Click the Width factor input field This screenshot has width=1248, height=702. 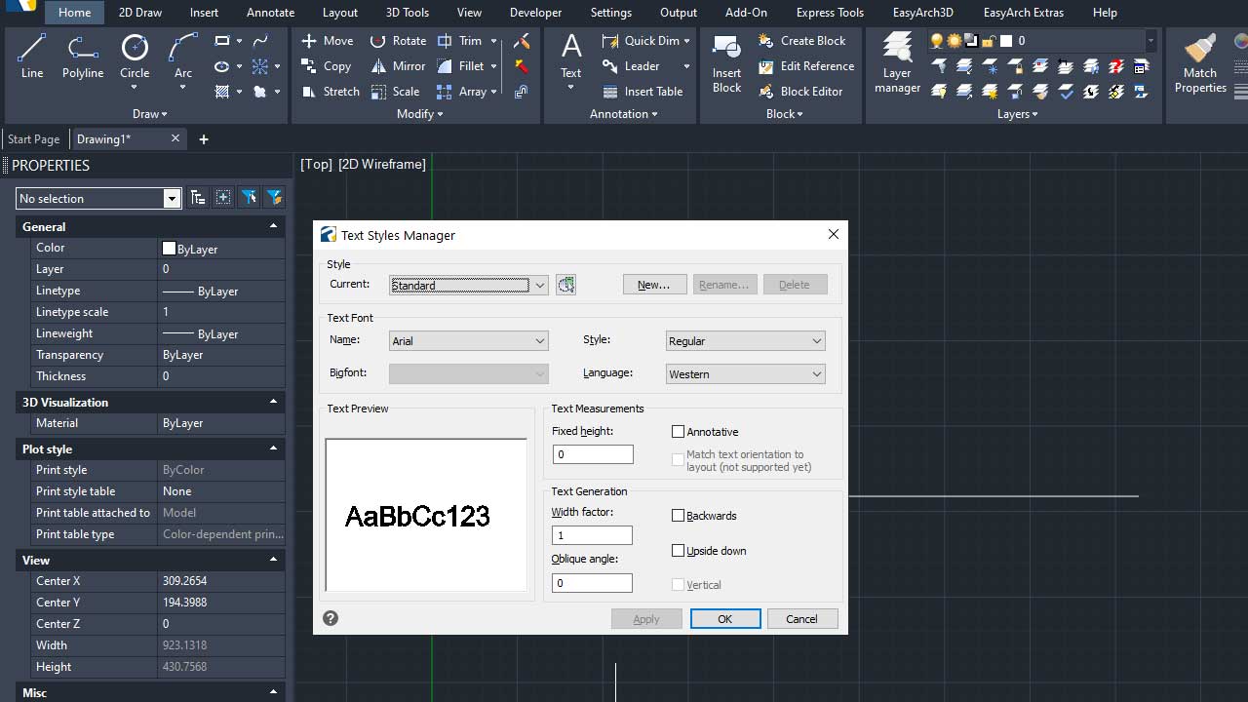(x=592, y=535)
